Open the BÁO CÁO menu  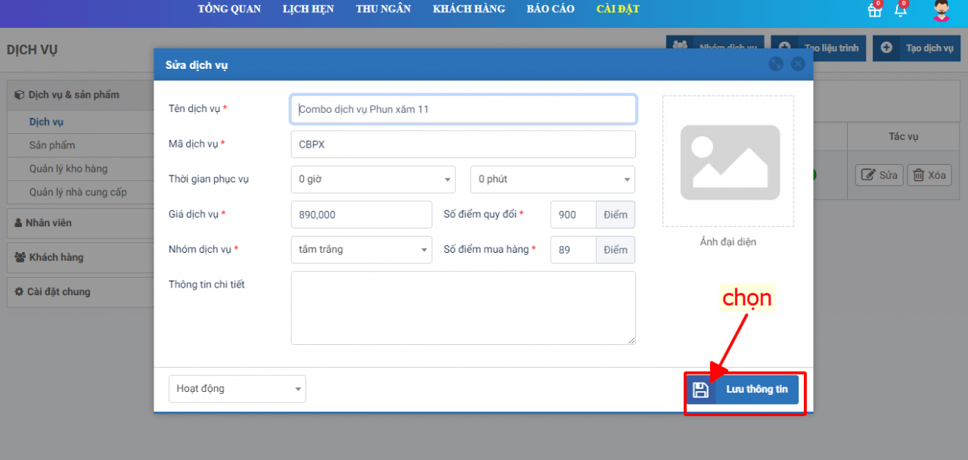550,9
